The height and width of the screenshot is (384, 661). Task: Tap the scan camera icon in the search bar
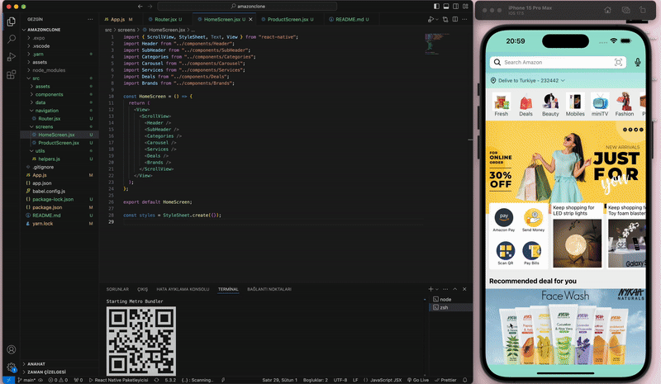click(618, 63)
